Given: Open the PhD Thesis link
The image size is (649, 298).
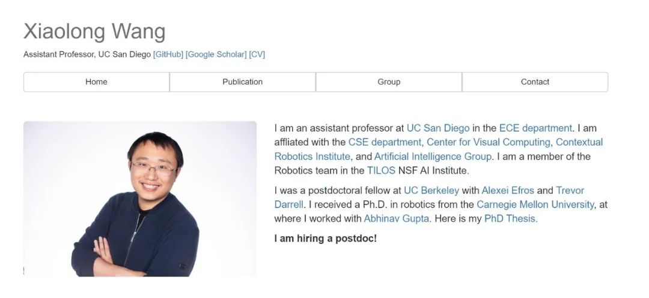Looking at the screenshot, I should click(511, 218).
